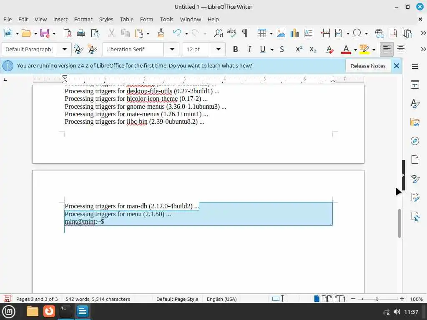This screenshot has width=427, height=320.
Task: Click the Clone Formatting brush icon
Action: (x=161, y=33)
